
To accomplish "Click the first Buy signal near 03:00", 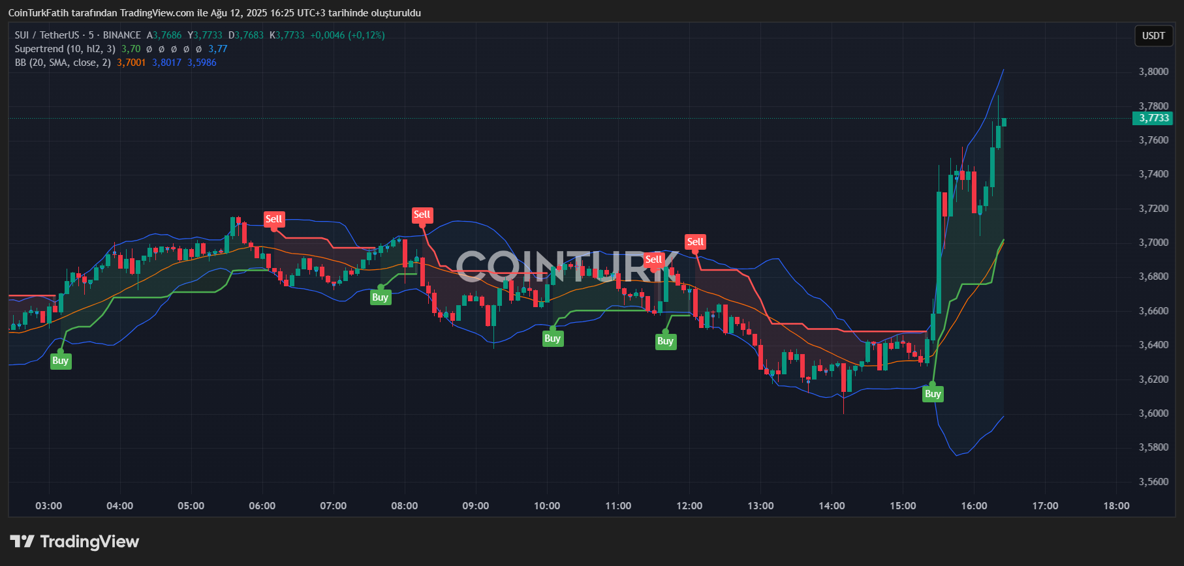I will tap(60, 361).
